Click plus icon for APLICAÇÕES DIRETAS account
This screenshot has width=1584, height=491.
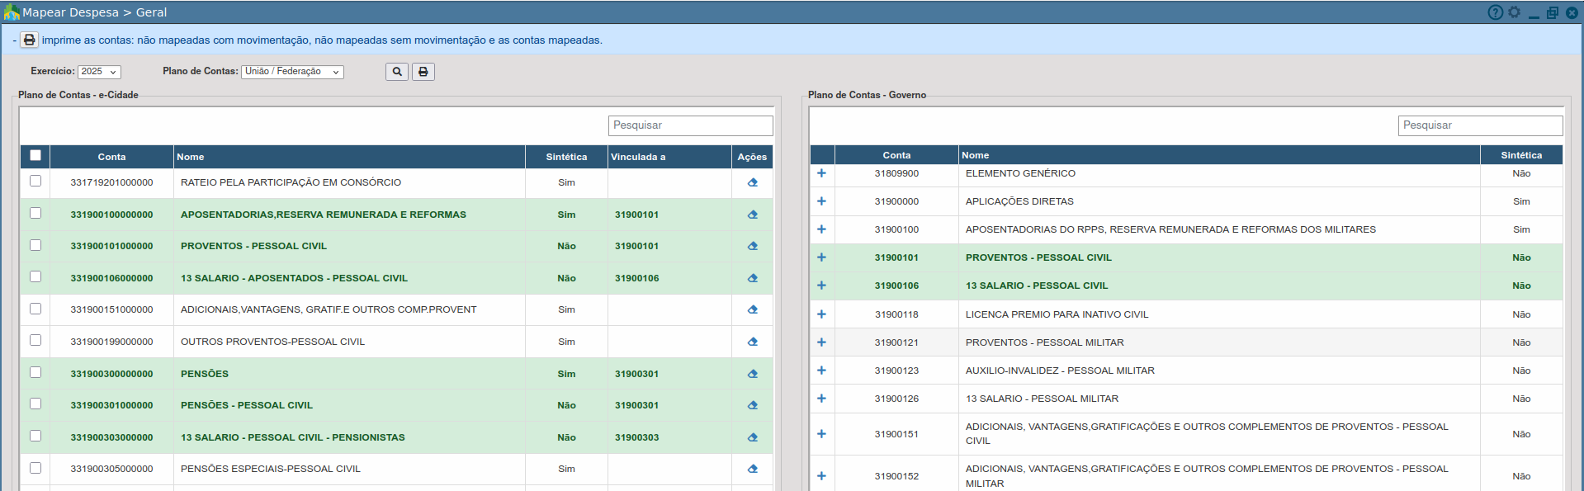pyautogui.click(x=821, y=201)
